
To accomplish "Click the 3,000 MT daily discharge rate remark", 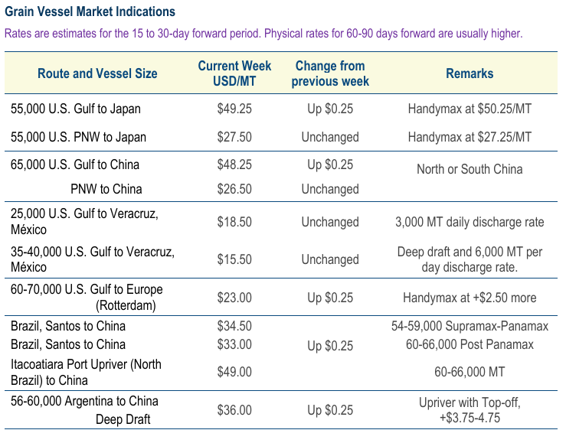I will pos(469,222).
